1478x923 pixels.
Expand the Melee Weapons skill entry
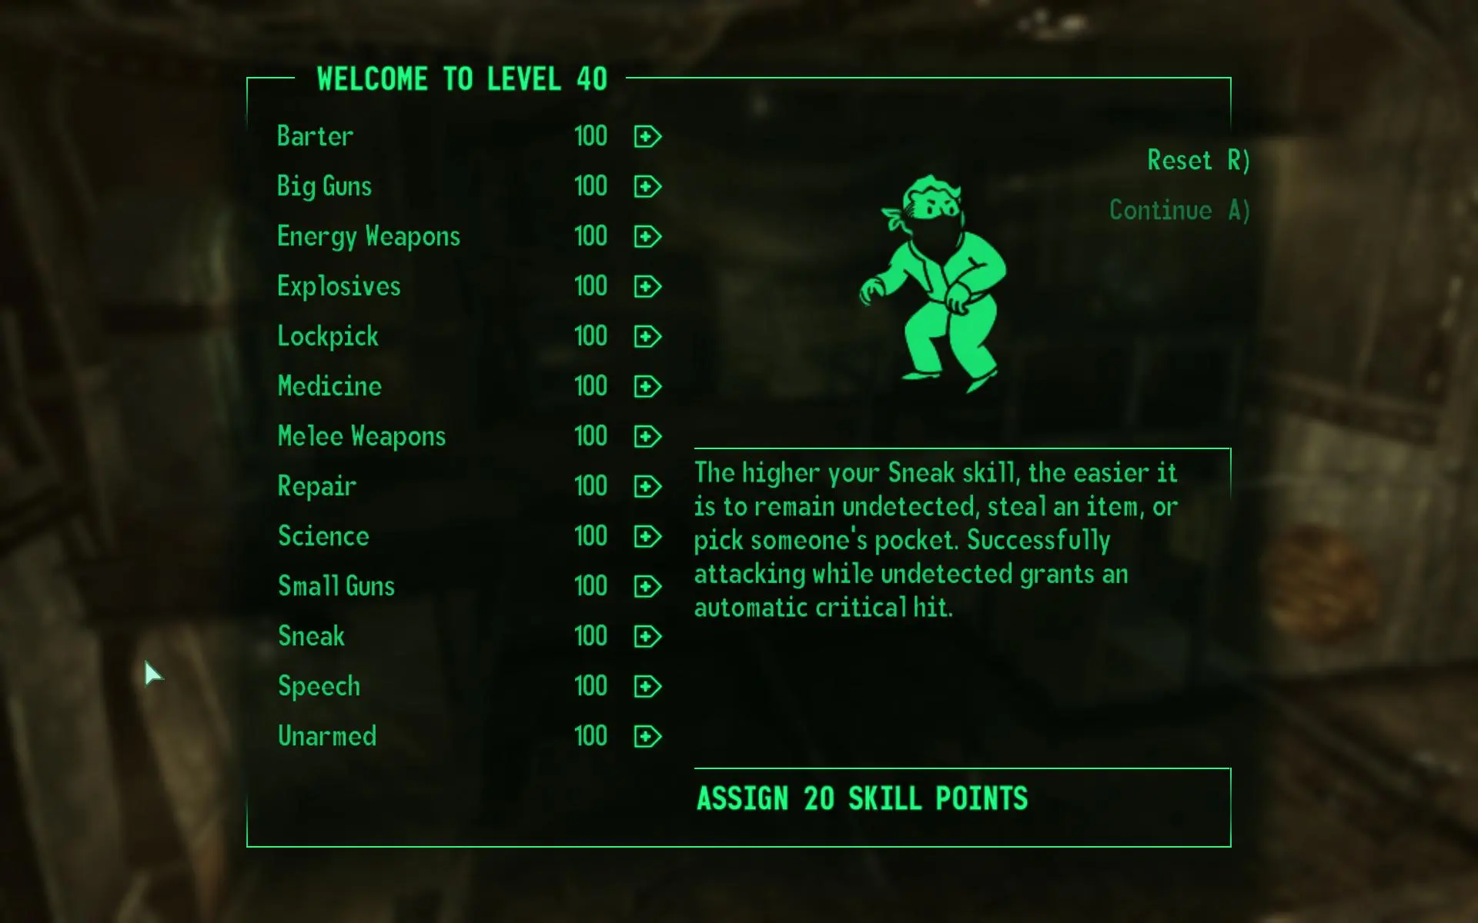click(x=647, y=435)
